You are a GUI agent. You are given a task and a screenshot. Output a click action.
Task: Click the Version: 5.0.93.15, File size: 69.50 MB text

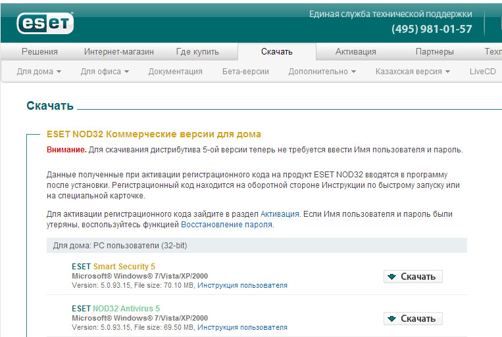click(x=133, y=327)
